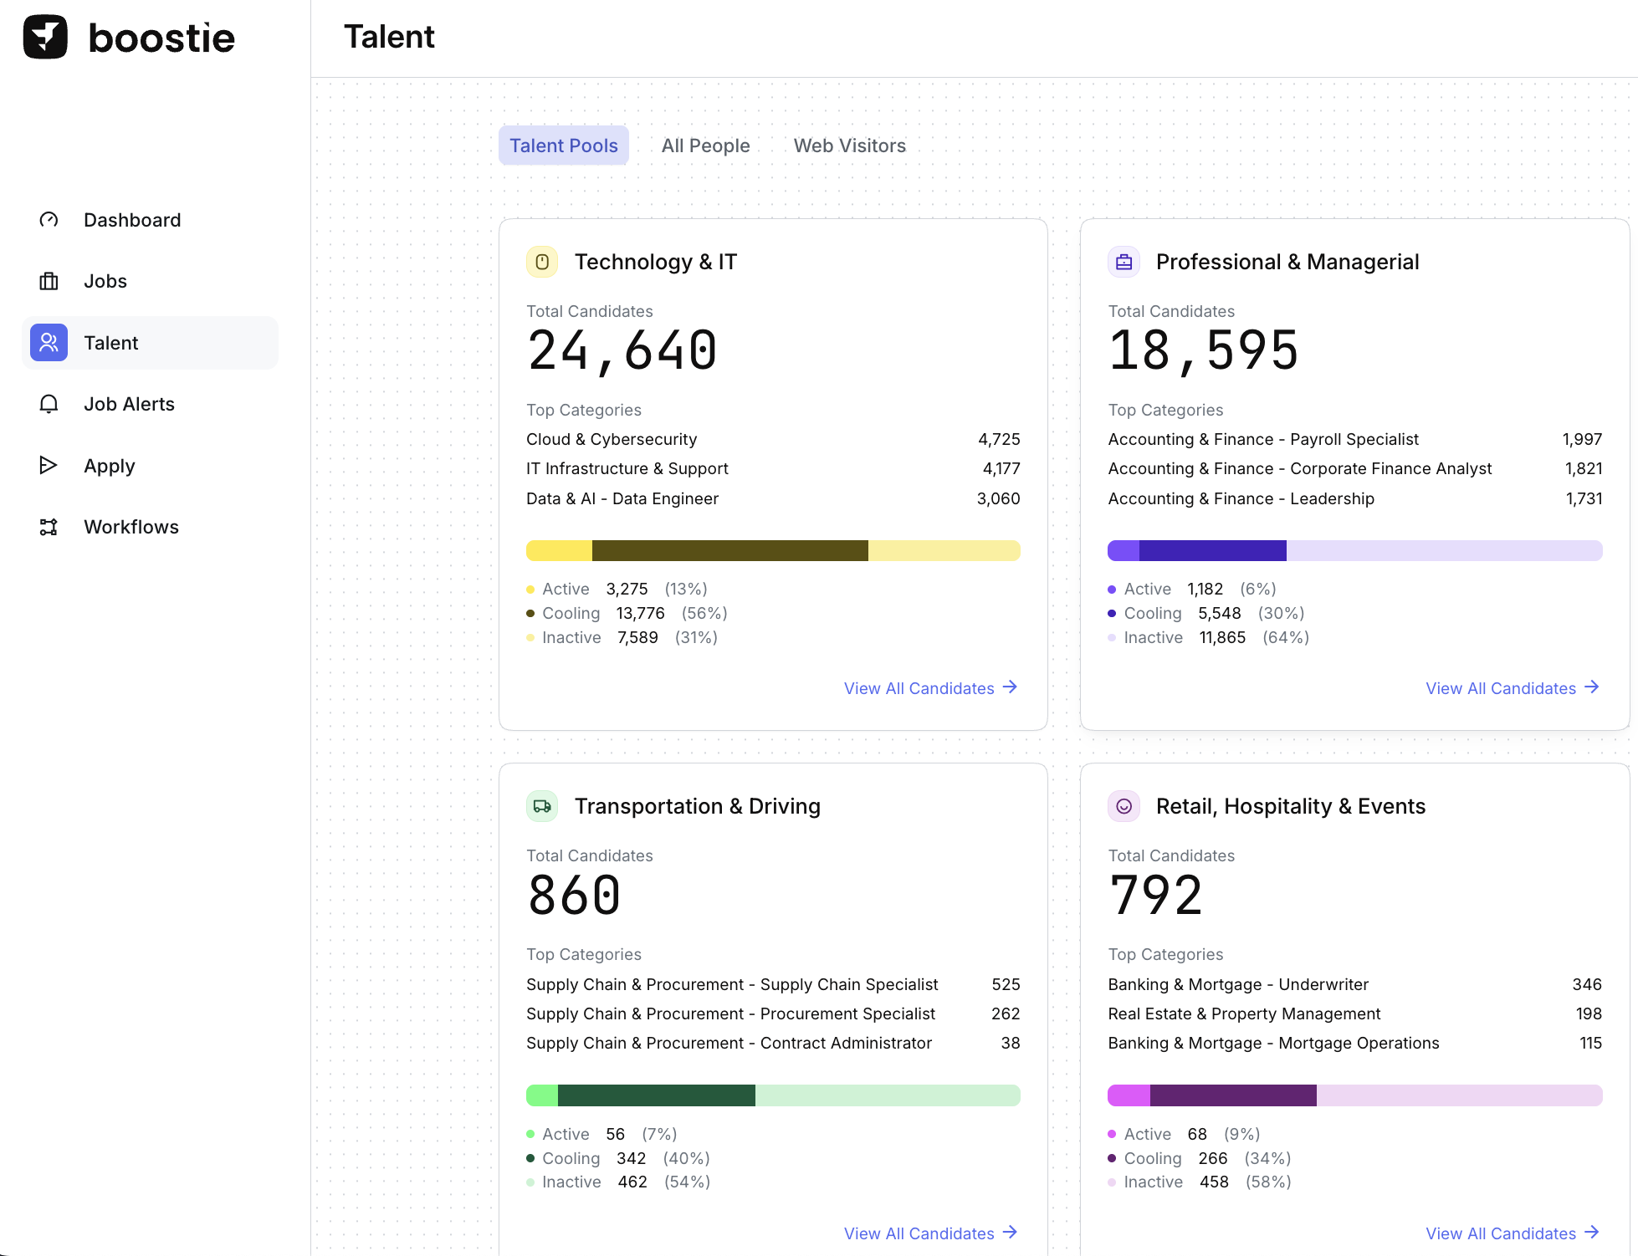Click the Professional & Managerial briefcase icon
1638x1256 pixels.
1124,262
